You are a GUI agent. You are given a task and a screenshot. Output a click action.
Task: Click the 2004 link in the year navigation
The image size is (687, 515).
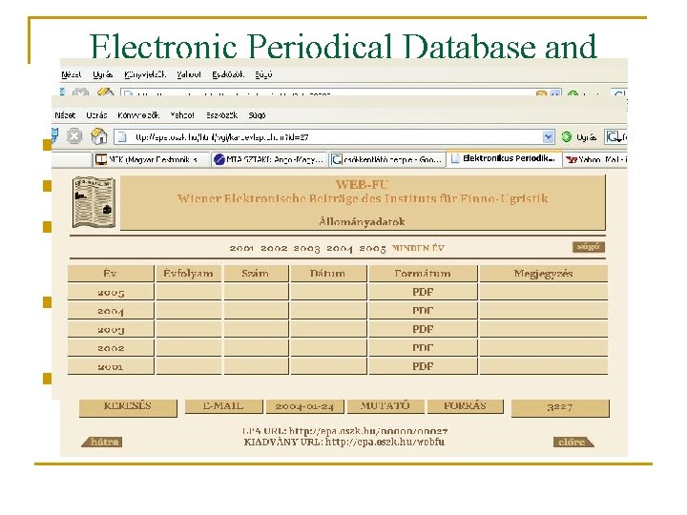(x=340, y=248)
